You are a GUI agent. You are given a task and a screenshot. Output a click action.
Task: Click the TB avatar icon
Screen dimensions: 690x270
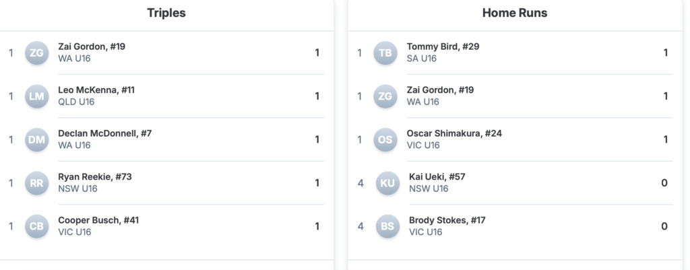click(385, 53)
